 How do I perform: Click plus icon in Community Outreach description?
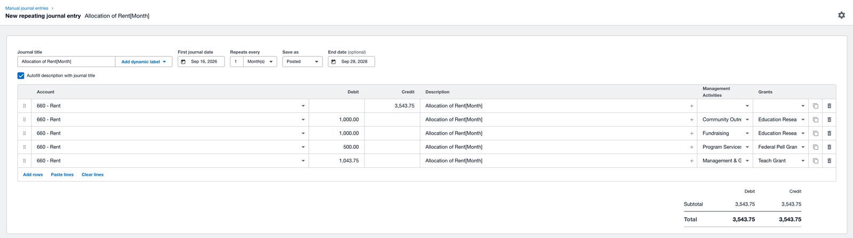tap(691, 120)
